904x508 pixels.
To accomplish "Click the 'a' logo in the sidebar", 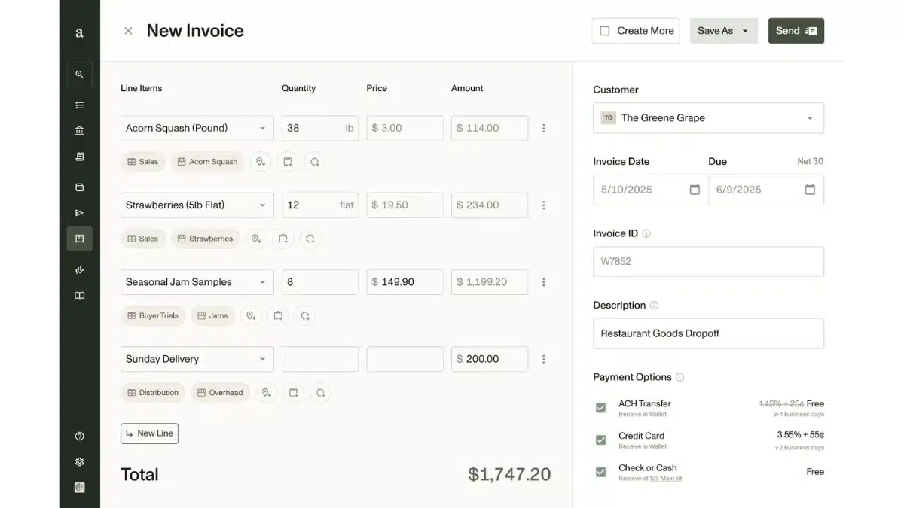I will pos(79,32).
